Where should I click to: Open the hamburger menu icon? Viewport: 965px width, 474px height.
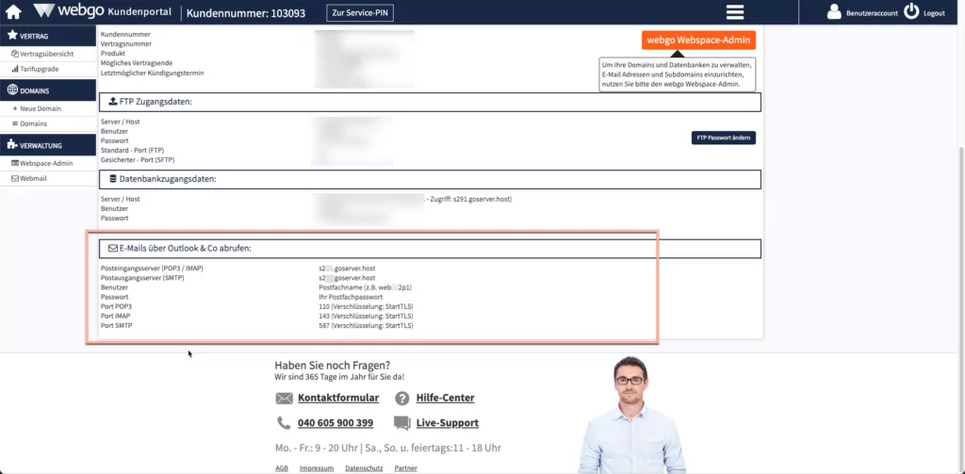pyautogui.click(x=735, y=12)
